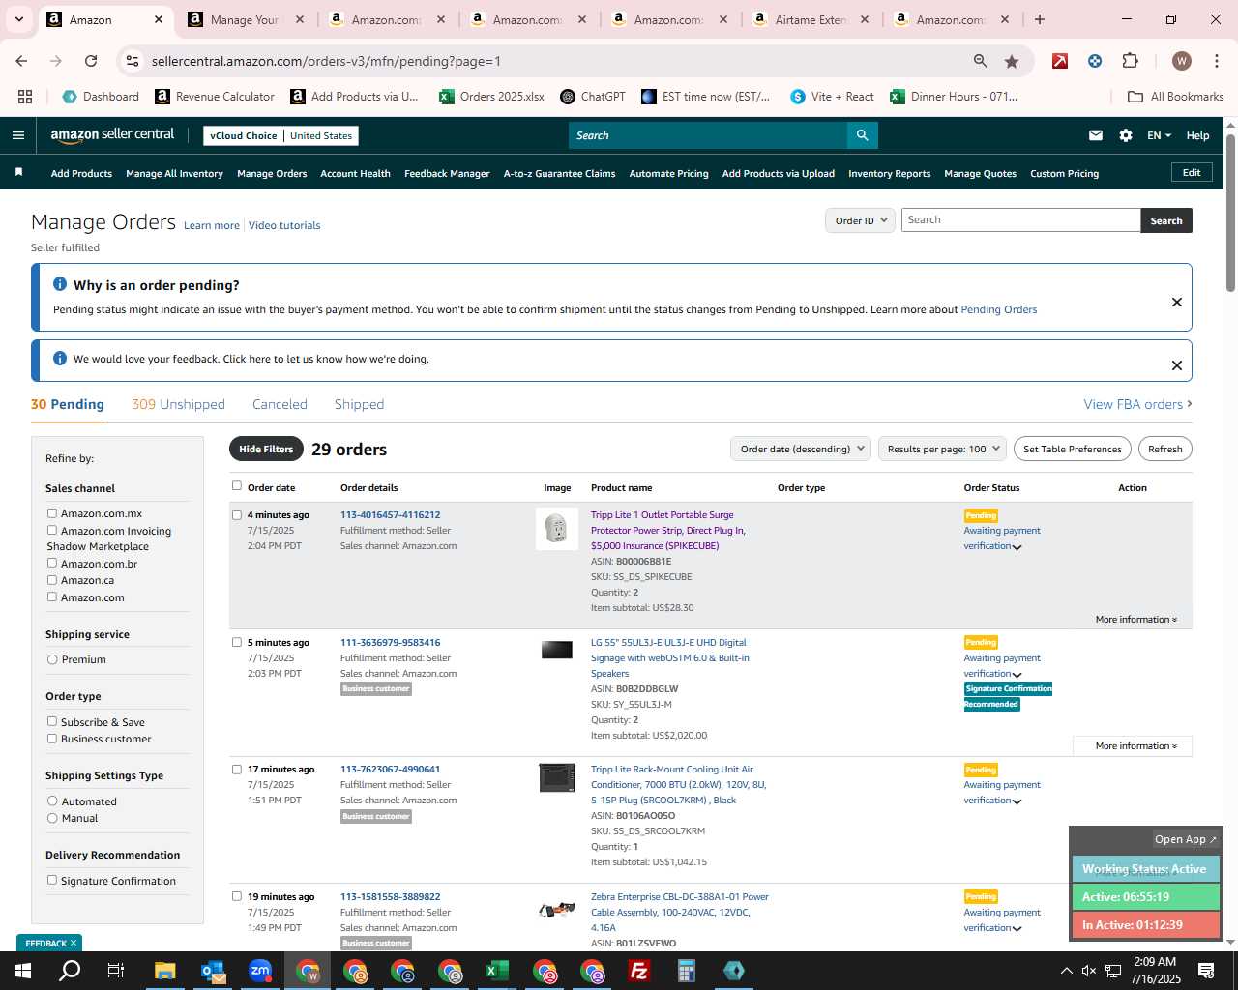Check the Amazon.ca filter
Viewport: 1238px width, 990px height.
tap(52, 580)
